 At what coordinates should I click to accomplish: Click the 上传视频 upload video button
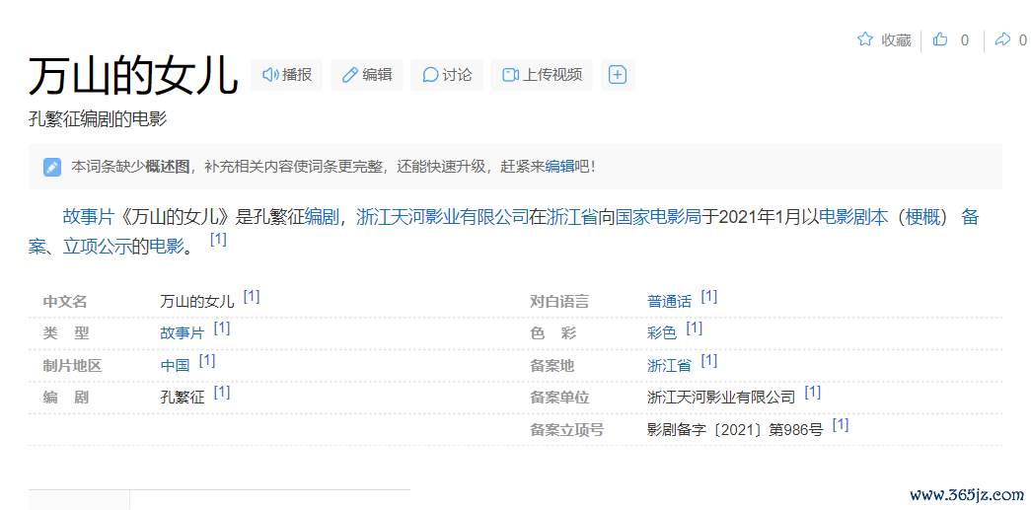tap(541, 75)
